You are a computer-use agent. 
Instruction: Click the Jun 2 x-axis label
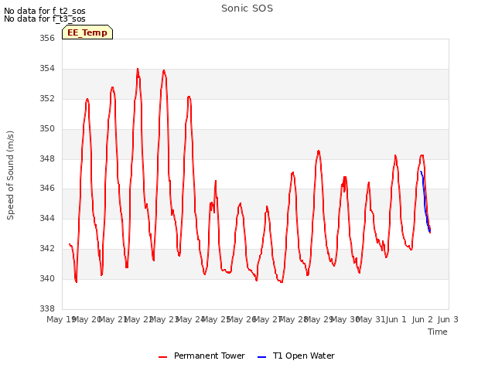[422, 319]
